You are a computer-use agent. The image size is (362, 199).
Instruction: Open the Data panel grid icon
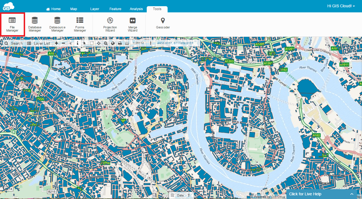tap(172, 195)
